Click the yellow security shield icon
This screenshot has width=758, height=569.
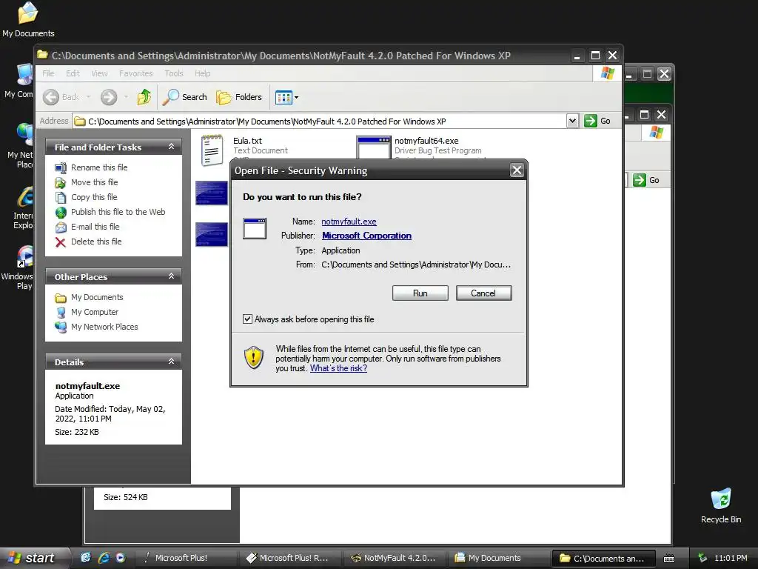tap(253, 358)
